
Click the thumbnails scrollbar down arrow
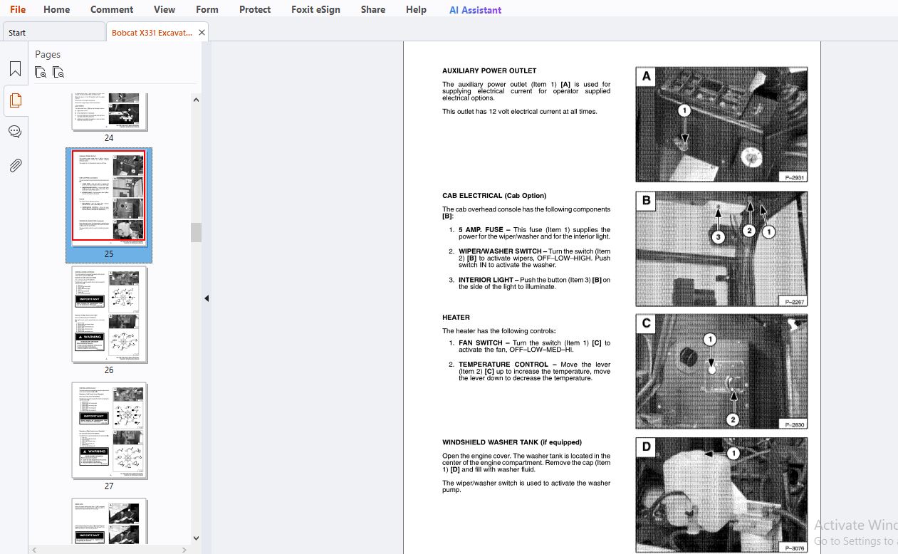tap(196, 538)
